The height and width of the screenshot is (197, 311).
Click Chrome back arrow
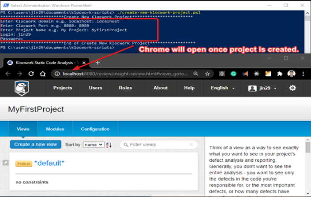coord(8,74)
